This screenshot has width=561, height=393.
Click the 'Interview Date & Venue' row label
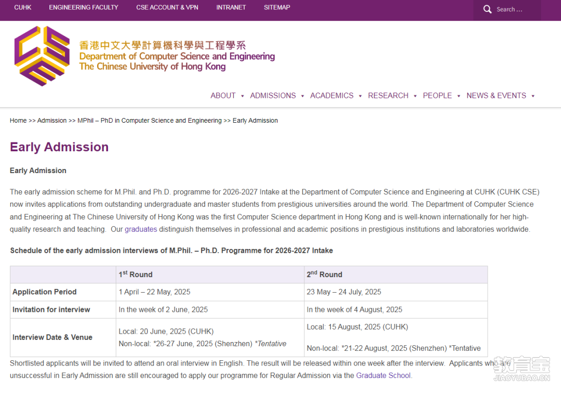point(52,337)
